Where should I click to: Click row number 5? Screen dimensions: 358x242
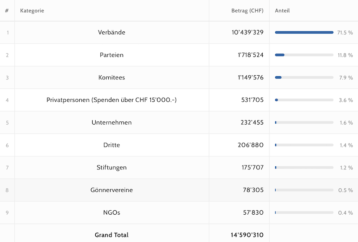click(7, 123)
